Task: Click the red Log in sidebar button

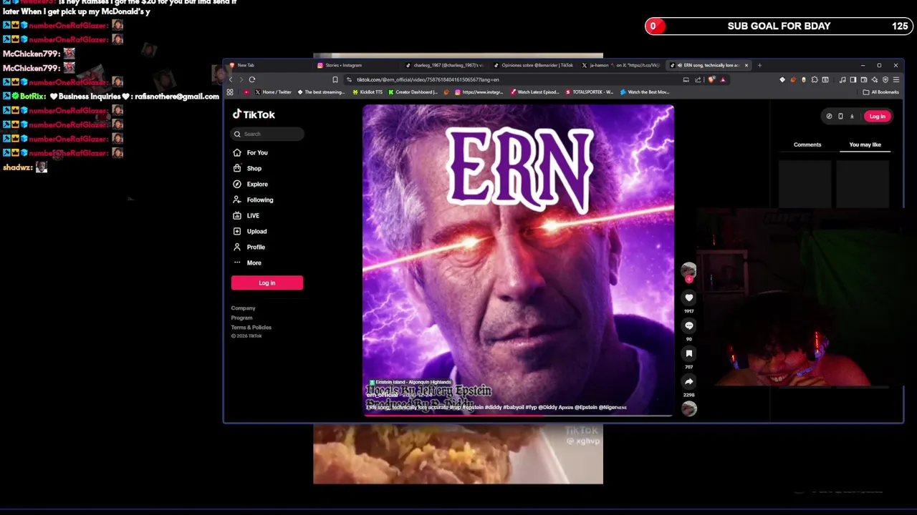Action: click(267, 283)
